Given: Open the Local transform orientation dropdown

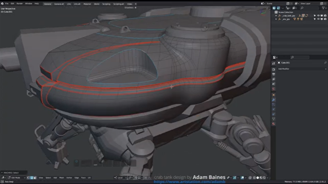Looking at the screenshot, I should tap(121, 178).
